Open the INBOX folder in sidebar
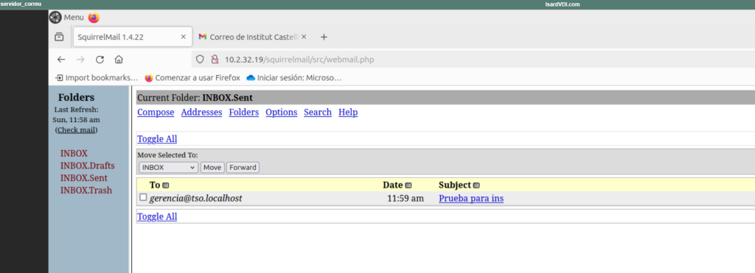Image resolution: width=755 pixels, height=273 pixels. [74, 154]
